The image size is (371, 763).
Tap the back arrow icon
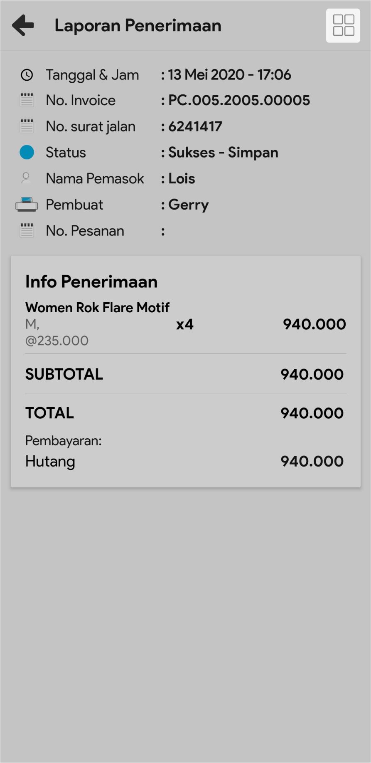(23, 25)
